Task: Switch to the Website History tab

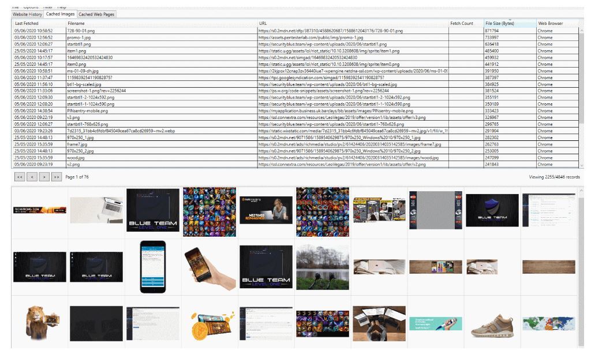Action: (27, 14)
